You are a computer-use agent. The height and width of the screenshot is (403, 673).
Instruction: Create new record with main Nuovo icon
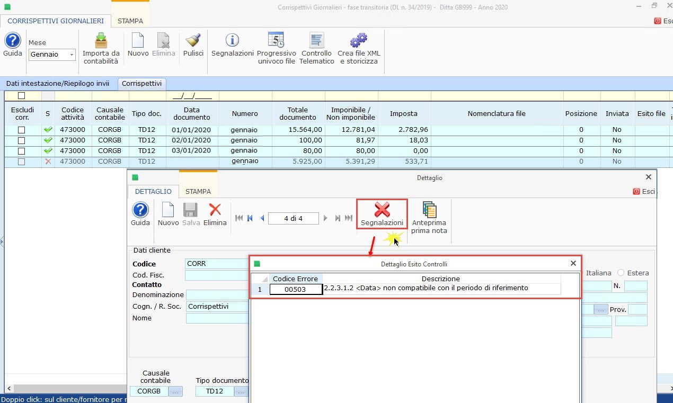(x=138, y=45)
